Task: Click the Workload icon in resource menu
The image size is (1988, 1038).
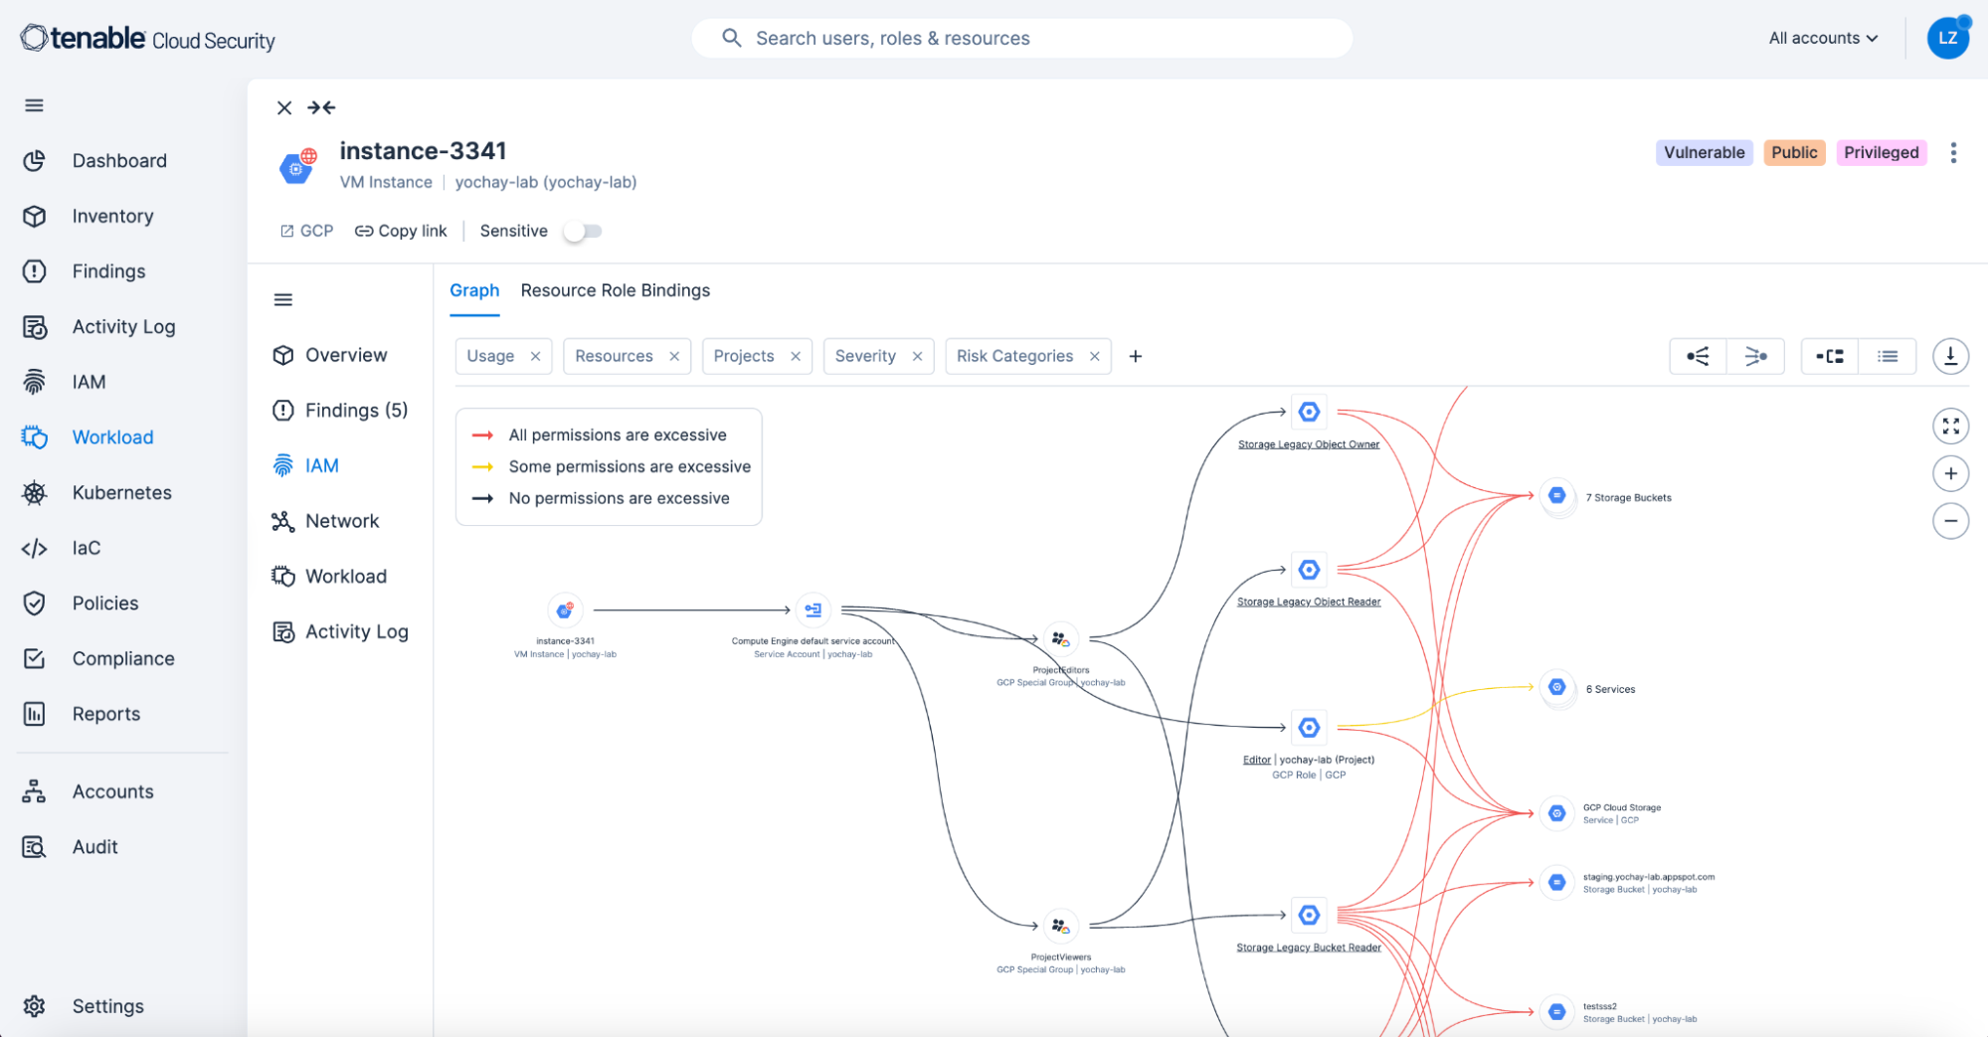Action: pyautogui.click(x=283, y=577)
